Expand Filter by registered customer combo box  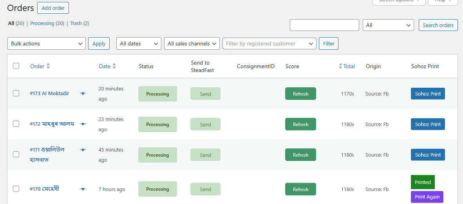point(269,43)
